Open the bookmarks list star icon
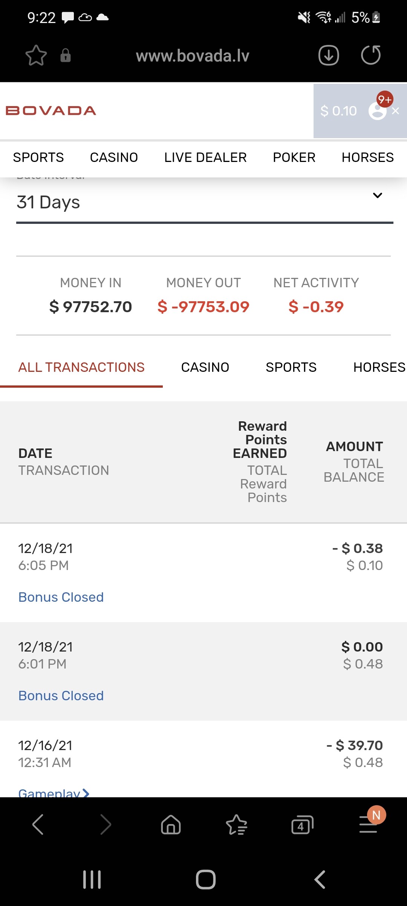The image size is (407, 906). tap(236, 825)
